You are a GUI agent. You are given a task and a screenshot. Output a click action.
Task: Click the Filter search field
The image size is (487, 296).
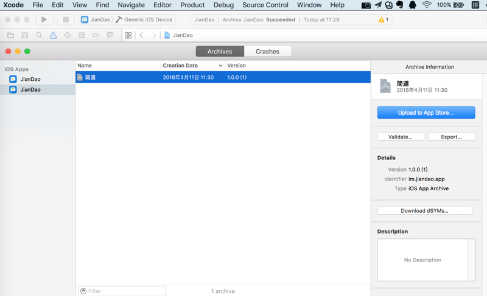122,291
